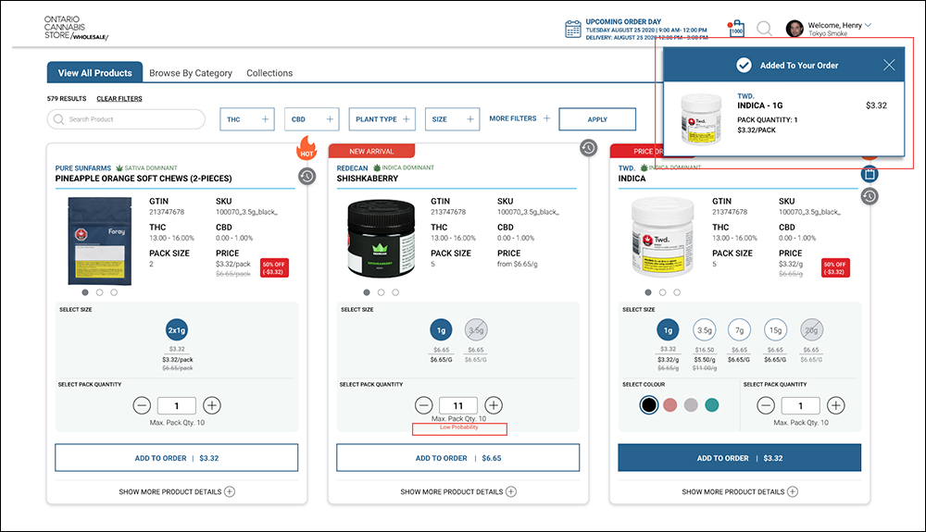Expand the Plant Type filter

[382, 119]
